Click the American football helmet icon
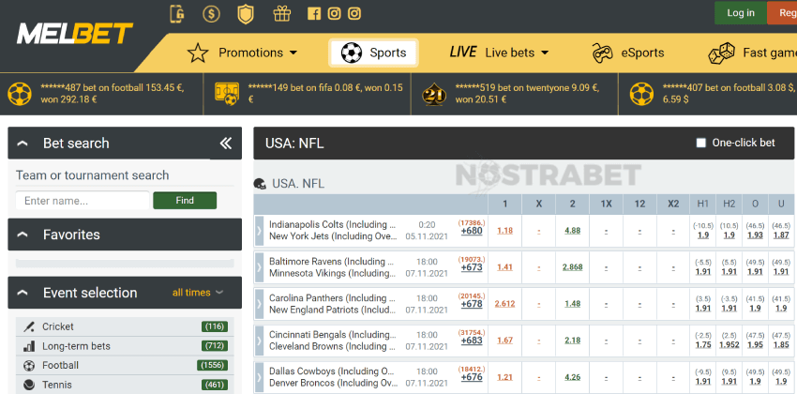 (x=261, y=184)
